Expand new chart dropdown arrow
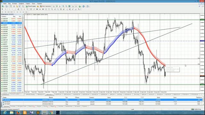Image resolution: width=205 pixels, height=115 pixels. click(x=4, y=6)
